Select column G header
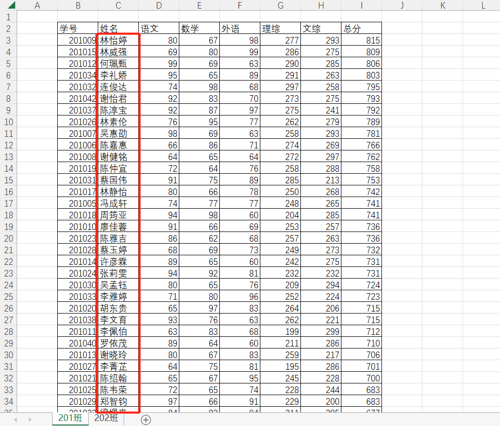The width and height of the screenshot is (500, 426). coord(280,6)
